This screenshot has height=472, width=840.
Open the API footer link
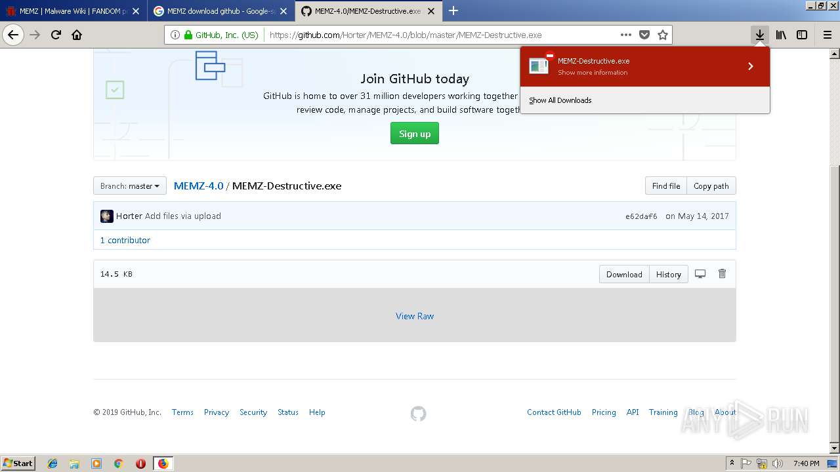(x=633, y=412)
